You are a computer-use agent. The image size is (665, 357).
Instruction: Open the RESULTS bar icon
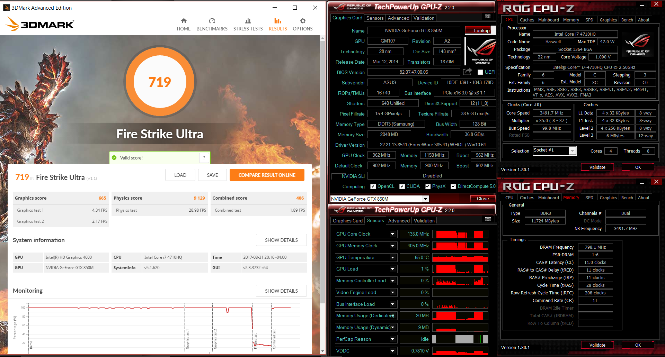[278, 21]
